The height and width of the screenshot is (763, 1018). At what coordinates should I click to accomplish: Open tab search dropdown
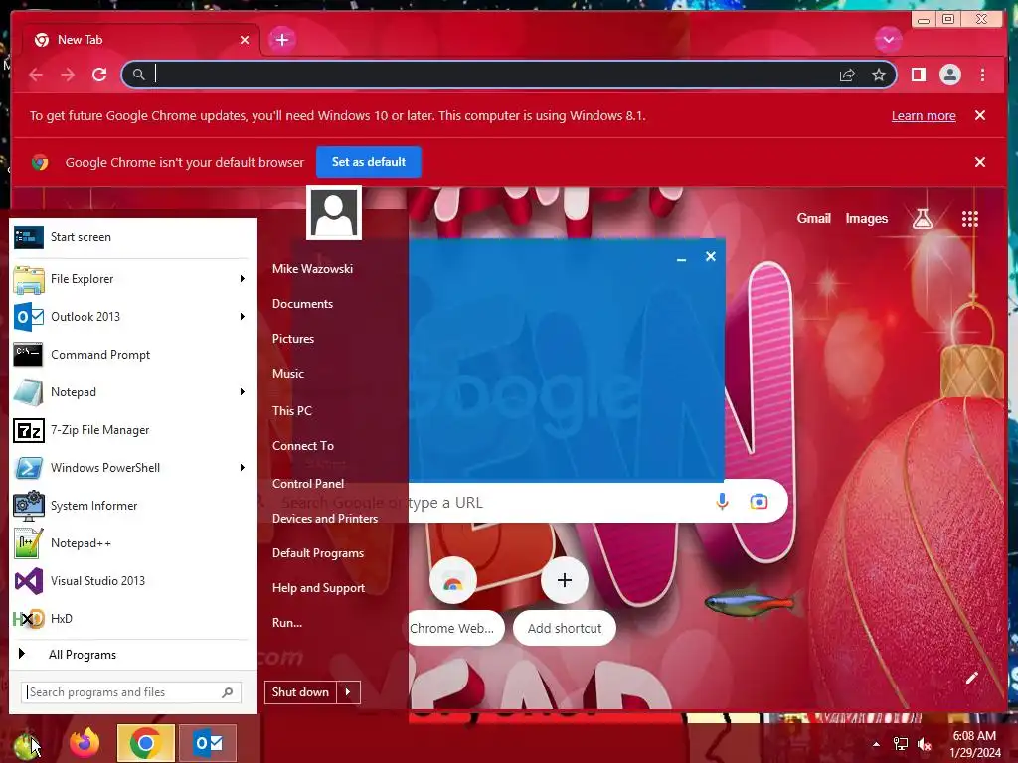[x=888, y=40]
